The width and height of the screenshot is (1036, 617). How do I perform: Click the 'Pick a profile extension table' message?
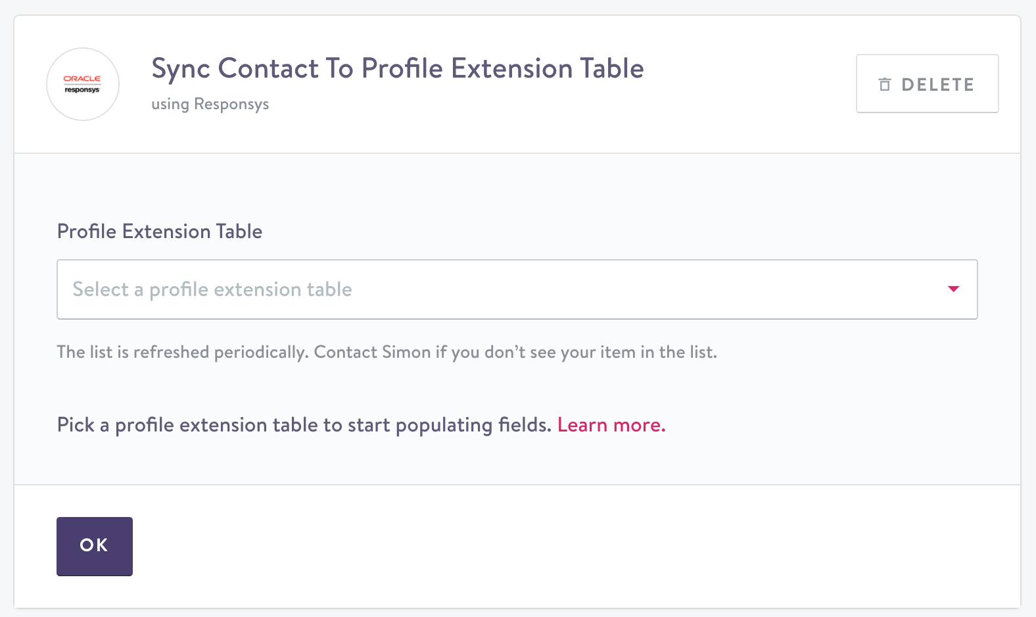point(304,425)
